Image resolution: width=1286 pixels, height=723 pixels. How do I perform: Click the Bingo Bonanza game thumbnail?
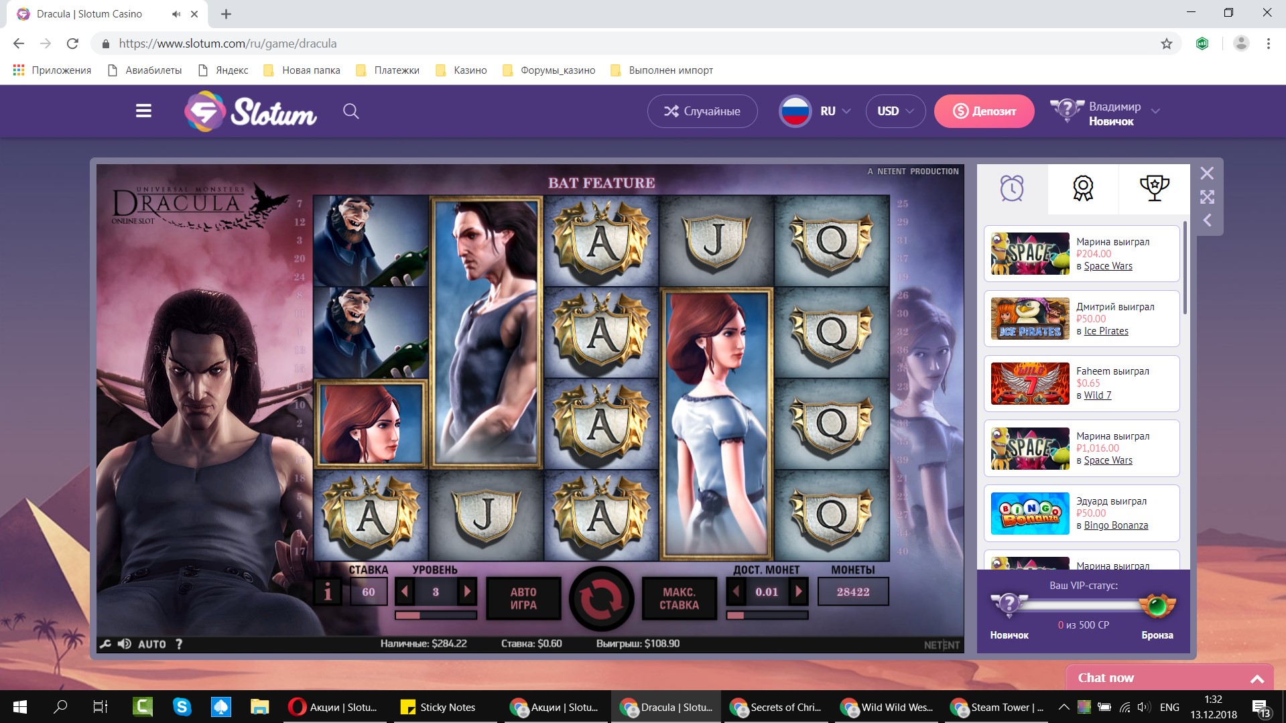coord(1030,513)
